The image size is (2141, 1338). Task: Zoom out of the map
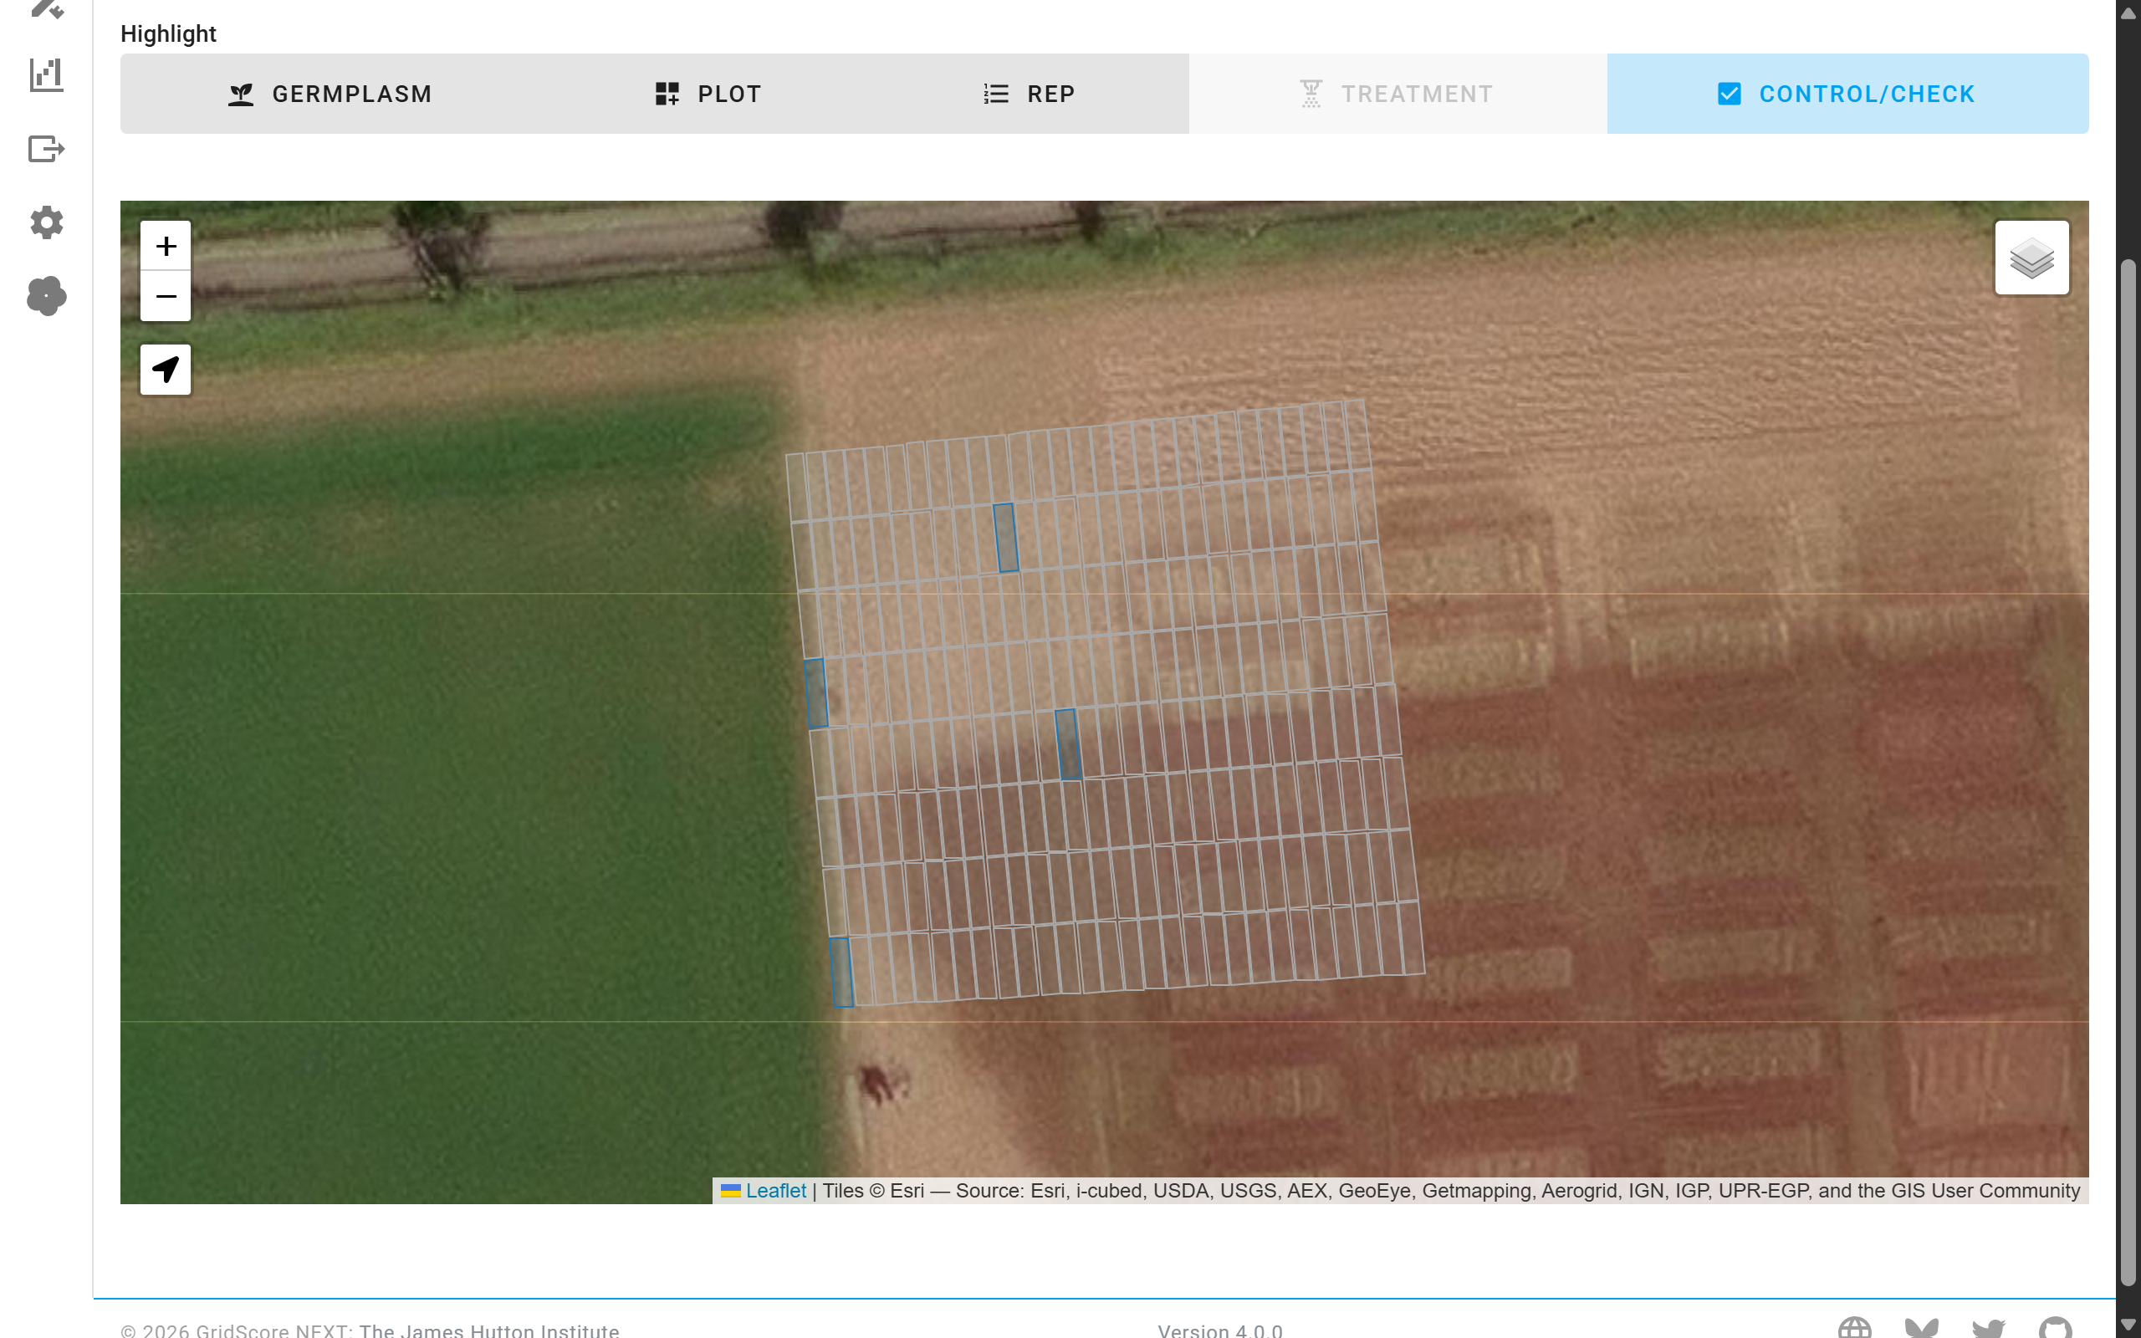pyautogui.click(x=166, y=295)
